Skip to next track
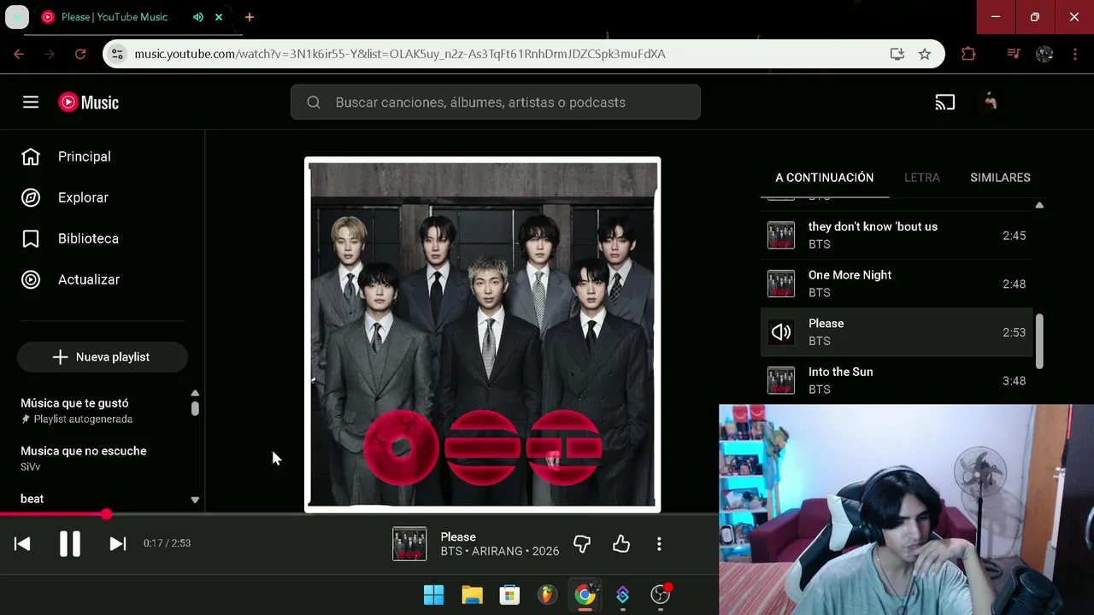 click(x=118, y=543)
